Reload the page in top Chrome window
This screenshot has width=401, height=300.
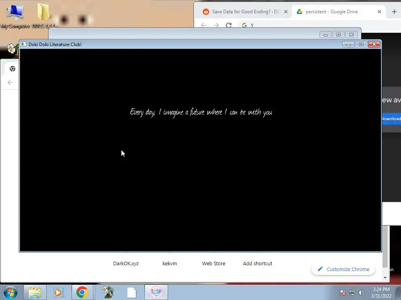coord(229,25)
